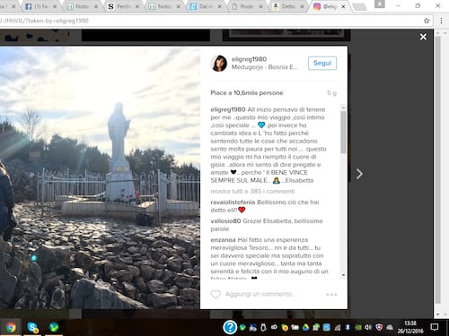Click eligreg1980 name in caption
Viewport: 449px width, 336px height.
(x=228, y=109)
